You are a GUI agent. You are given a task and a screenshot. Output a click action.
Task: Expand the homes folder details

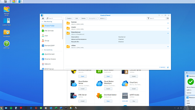[168, 23]
